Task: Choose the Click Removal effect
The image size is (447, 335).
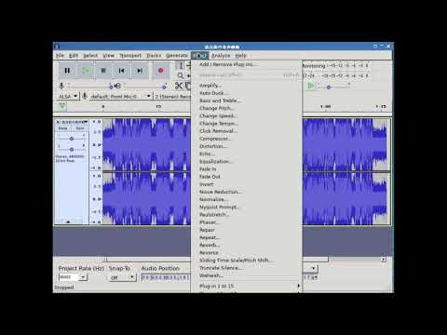Action: [247, 131]
